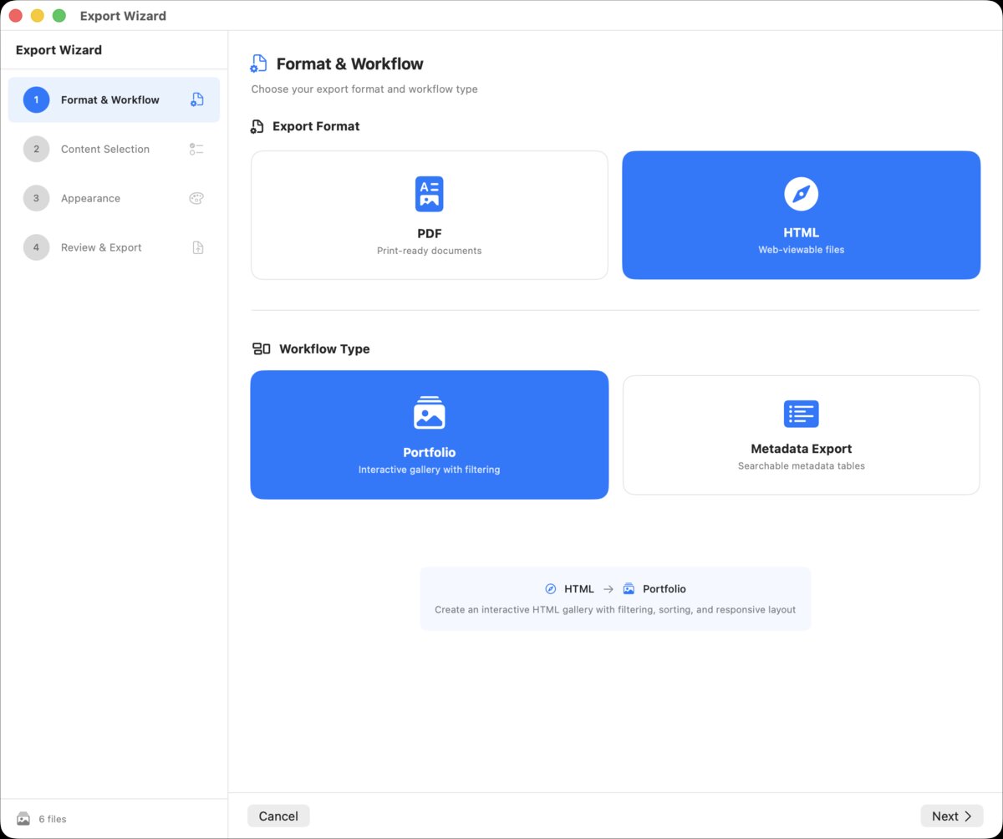Select the Portfolio workflow option
This screenshot has width=1003, height=839.
[x=429, y=435]
